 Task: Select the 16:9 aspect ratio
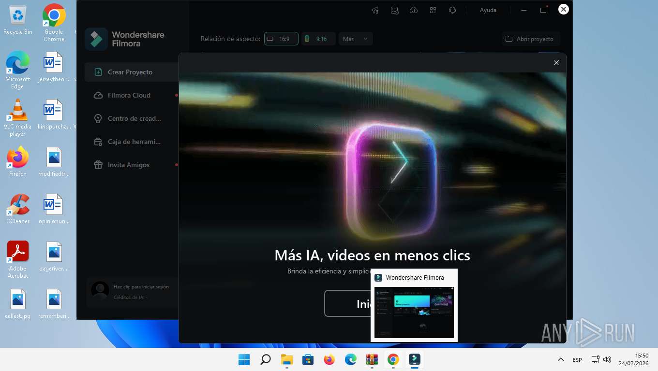click(281, 39)
